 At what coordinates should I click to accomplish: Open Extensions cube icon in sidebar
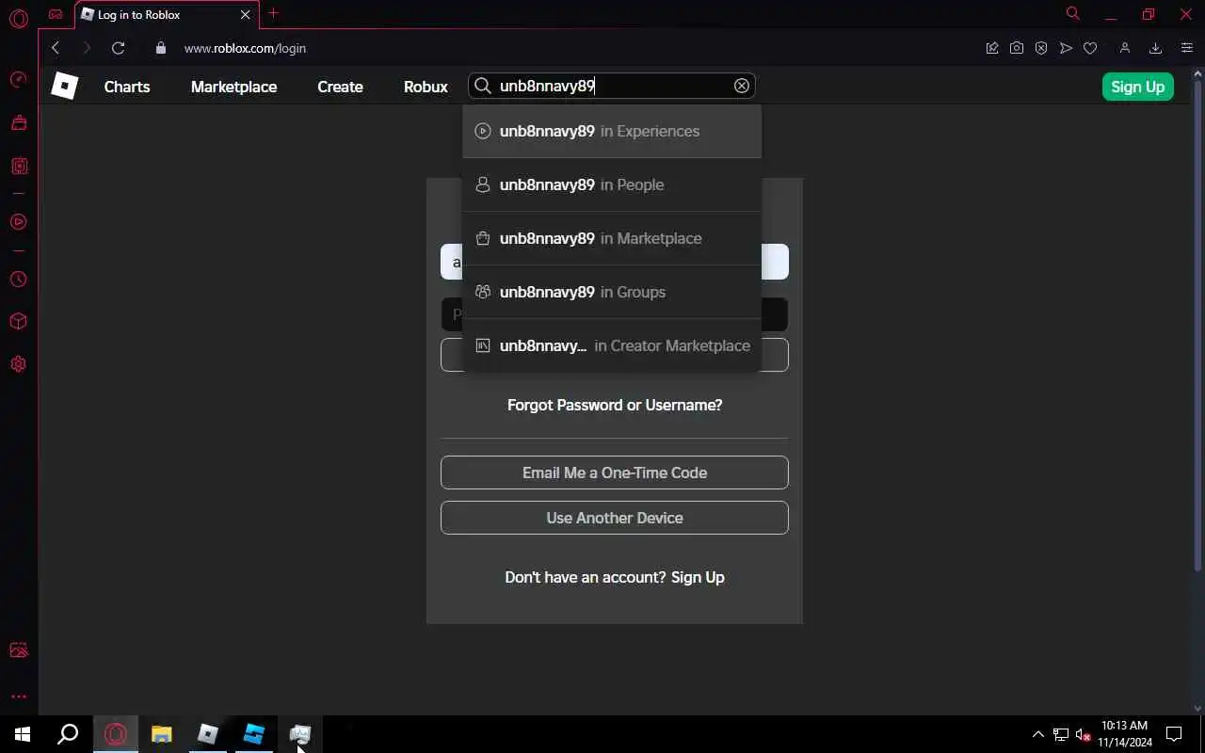[18, 321]
